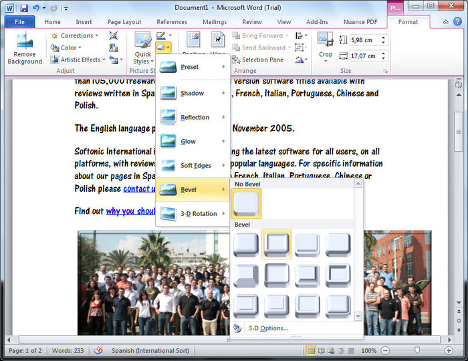Click the shape height field 5,98 cm
The image size is (468, 361).
pos(364,40)
